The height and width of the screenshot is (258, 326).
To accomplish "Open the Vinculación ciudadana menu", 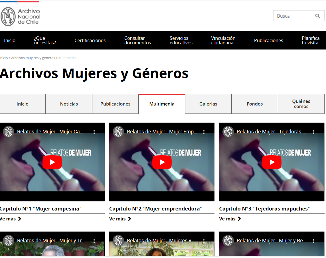I will pos(223,40).
